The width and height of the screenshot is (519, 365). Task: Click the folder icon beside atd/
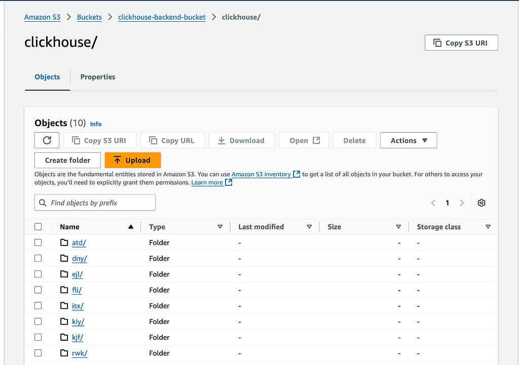[64, 242]
